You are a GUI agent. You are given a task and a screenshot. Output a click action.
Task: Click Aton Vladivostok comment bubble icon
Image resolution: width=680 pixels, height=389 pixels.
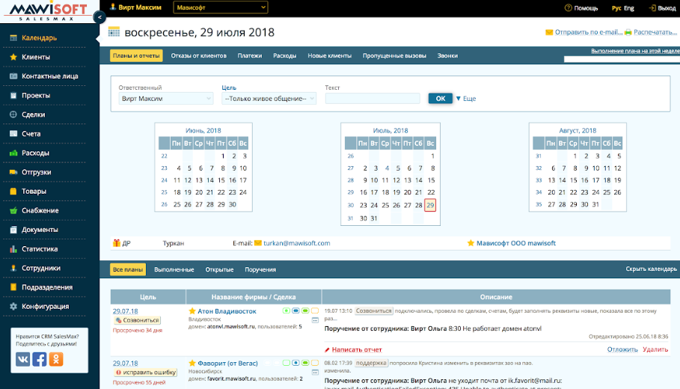pyautogui.click(x=315, y=320)
